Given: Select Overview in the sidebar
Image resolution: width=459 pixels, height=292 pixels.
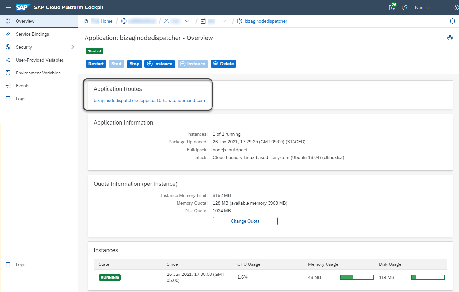Looking at the screenshot, I should pos(39,21).
